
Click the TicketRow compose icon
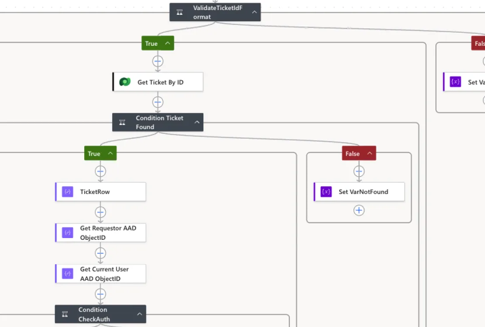(x=67, y=192)
